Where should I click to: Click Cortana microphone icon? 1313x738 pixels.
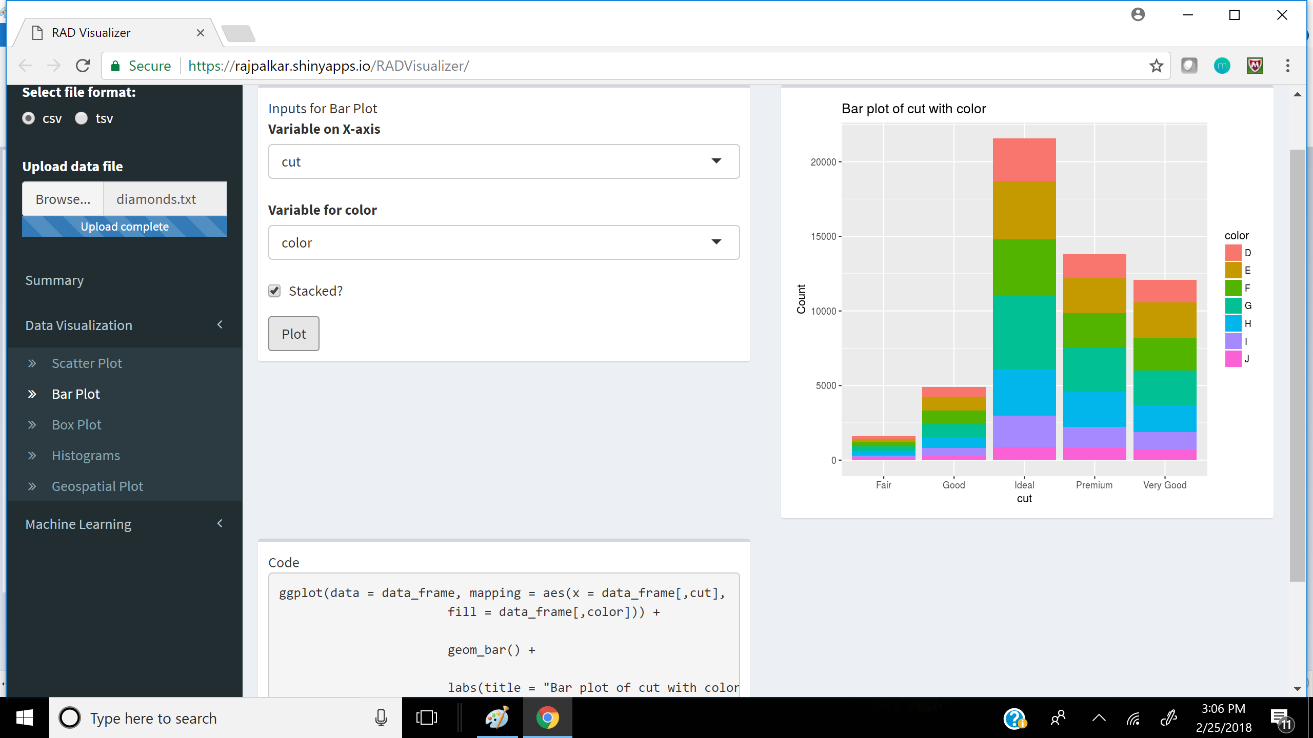click(x=381, y=717)
